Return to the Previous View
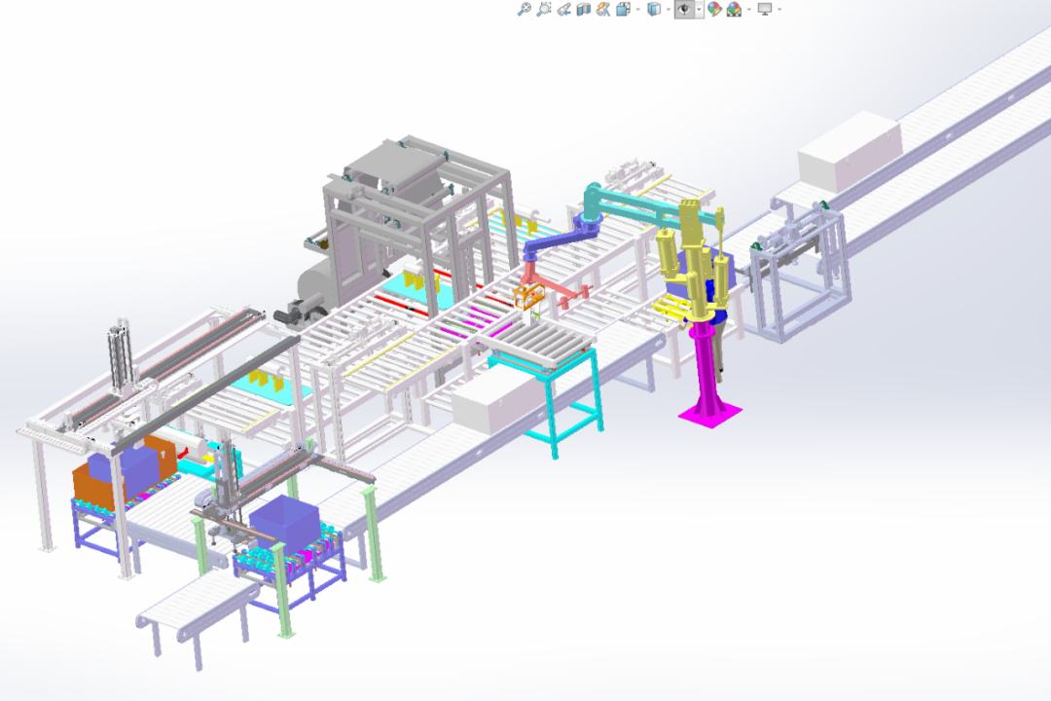The width and height of the screenshot is (1051, 701). (563, 10)
